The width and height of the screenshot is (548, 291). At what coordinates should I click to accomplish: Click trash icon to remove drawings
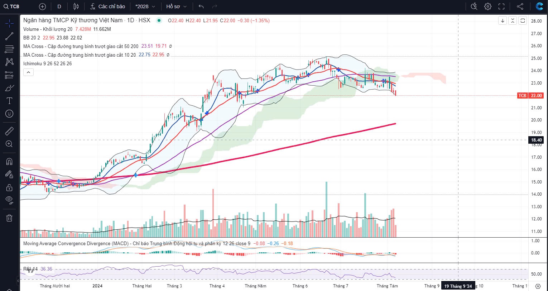[x=9, y=218]
